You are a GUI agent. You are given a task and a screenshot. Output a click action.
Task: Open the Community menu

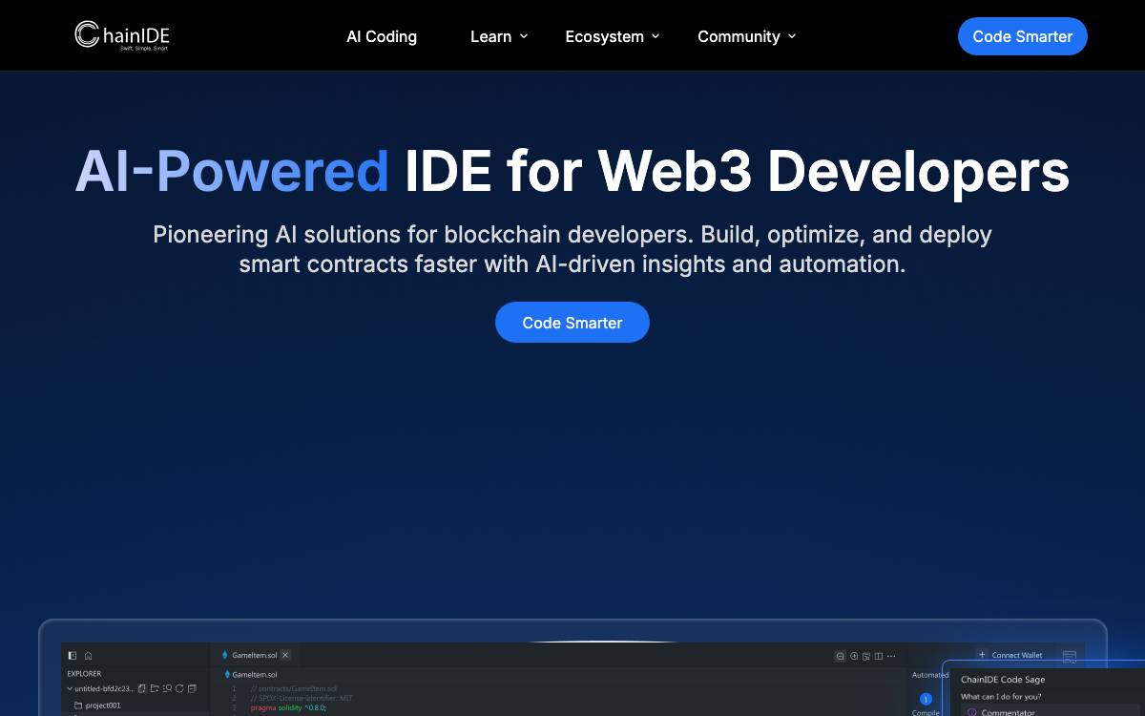747,36
